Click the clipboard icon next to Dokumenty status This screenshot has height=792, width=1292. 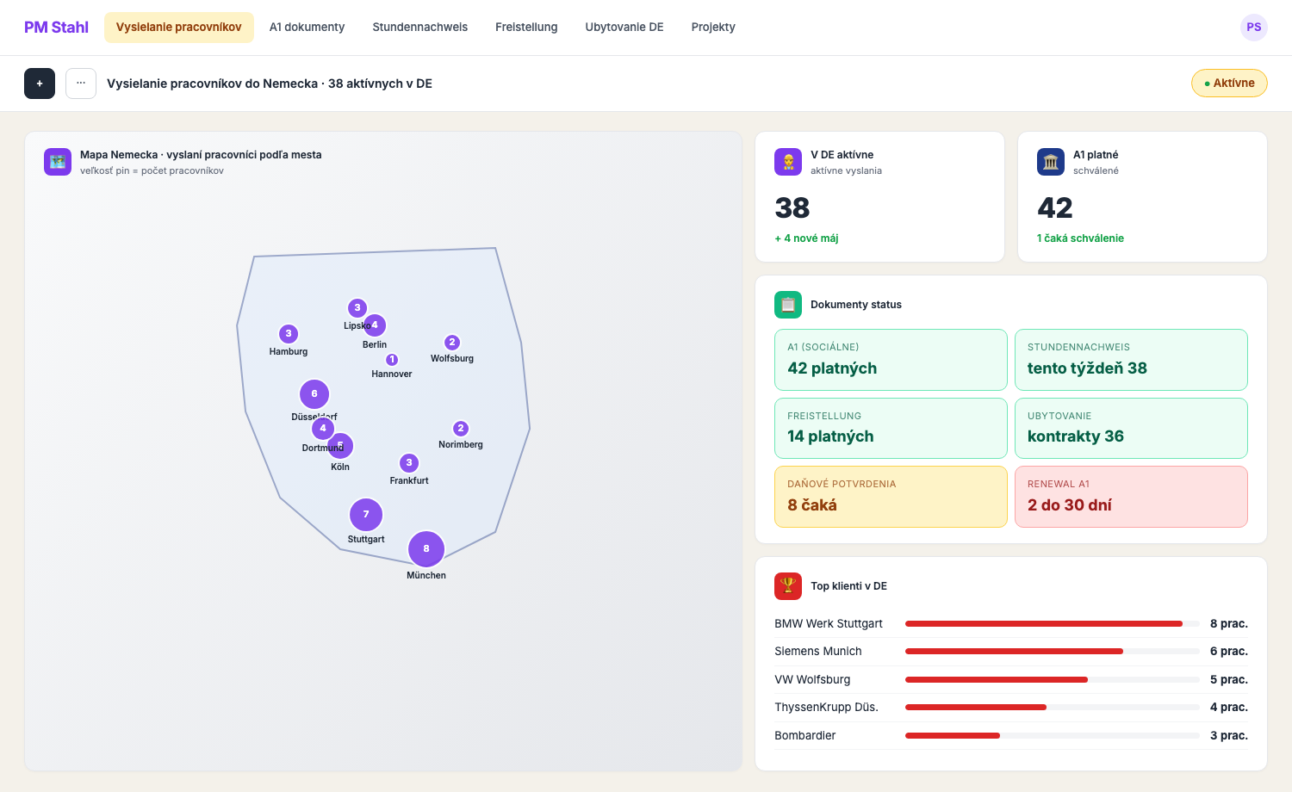pyautogui.click(x=788, y=305)
